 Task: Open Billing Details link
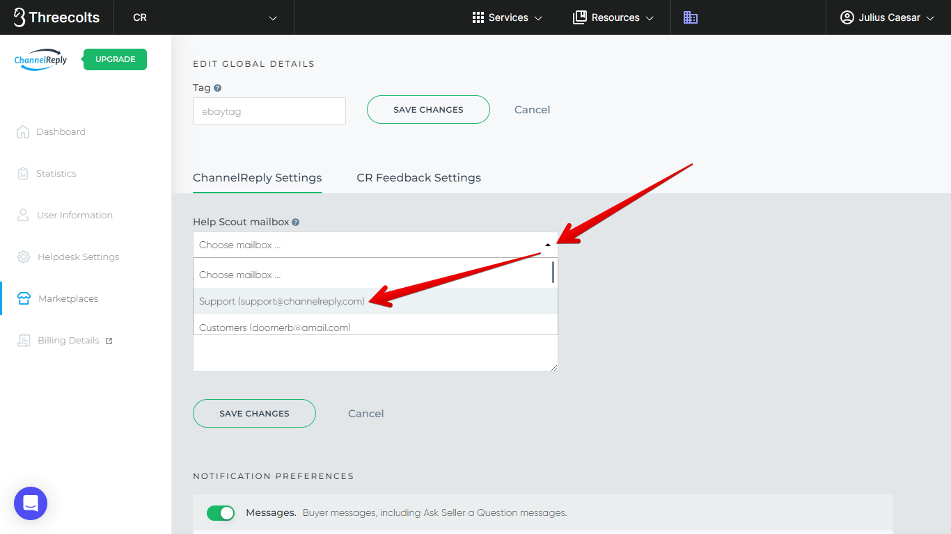pos(68,340)
